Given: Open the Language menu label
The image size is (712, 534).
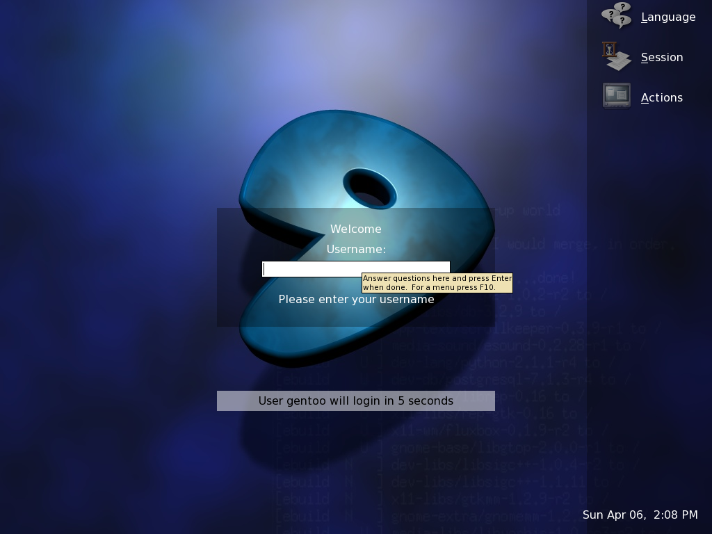Looking at the screenshot, I should tap(668, 17).
